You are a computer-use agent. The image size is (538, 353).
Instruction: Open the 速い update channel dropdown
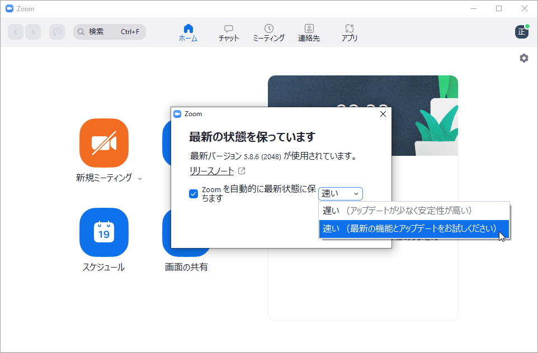(341, 194)
